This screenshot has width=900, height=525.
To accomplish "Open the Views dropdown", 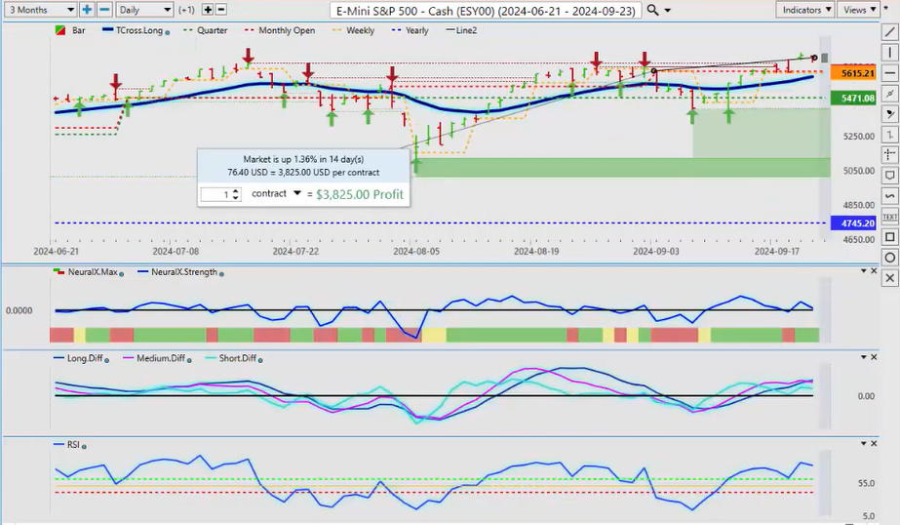I will (858, 10).
